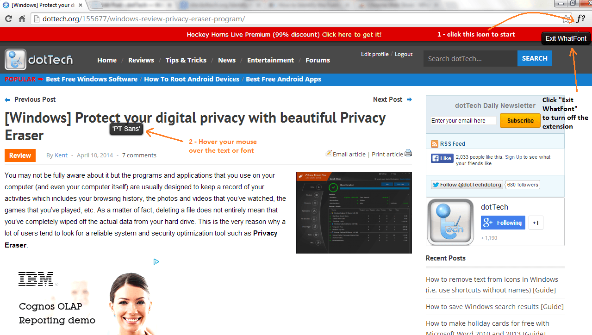Open the RSS Feed text link

[x=453, y=144]
